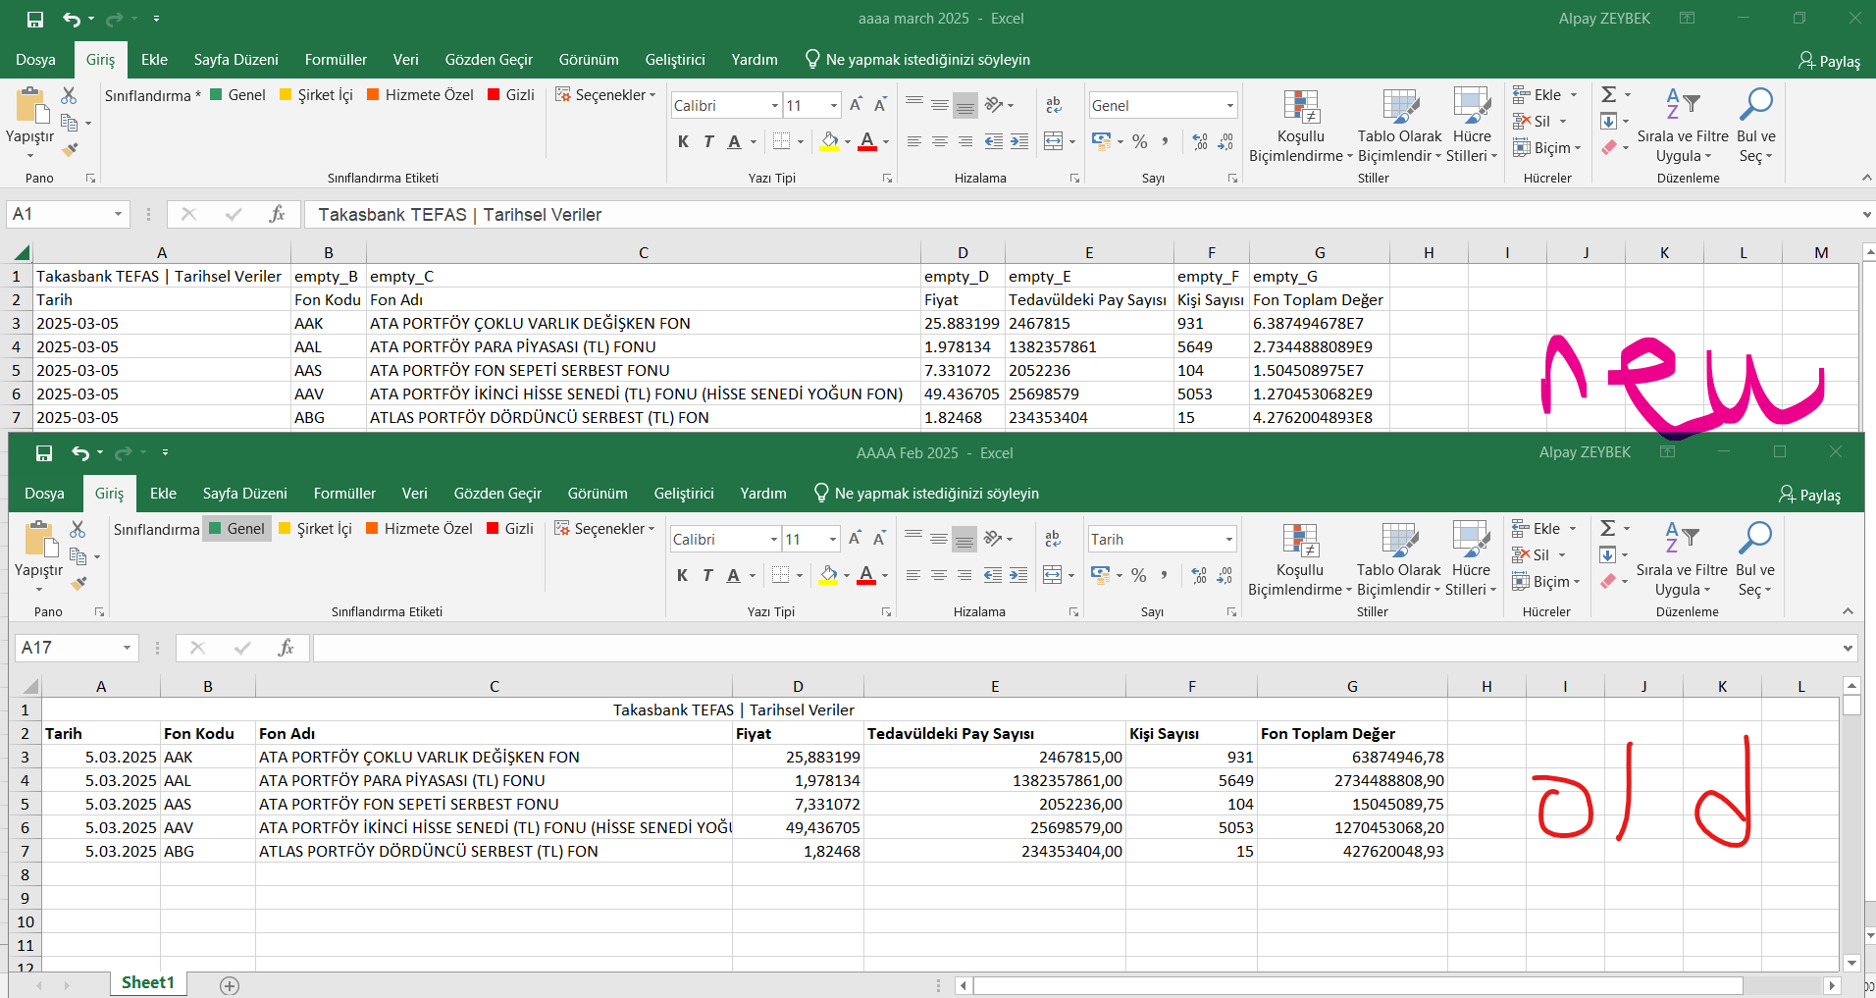This screenshot has width=1876, height=998.
Task: Click Paylaş button in Feb 2025 window
Action: click(x=1809, y=495)
